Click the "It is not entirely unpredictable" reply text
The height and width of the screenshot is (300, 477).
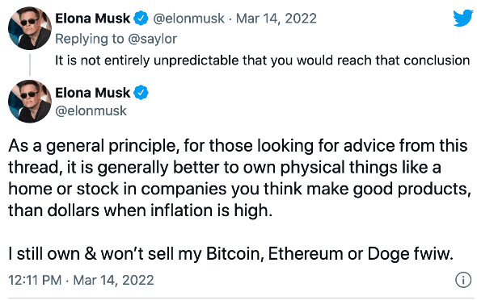(x=263, y=60)
